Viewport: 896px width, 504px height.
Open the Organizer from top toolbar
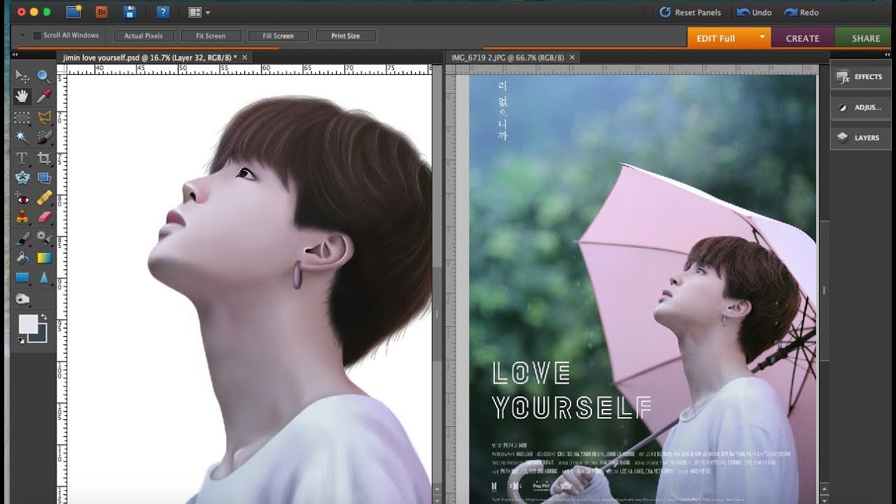pyautogui.click(x=73, y=12)
